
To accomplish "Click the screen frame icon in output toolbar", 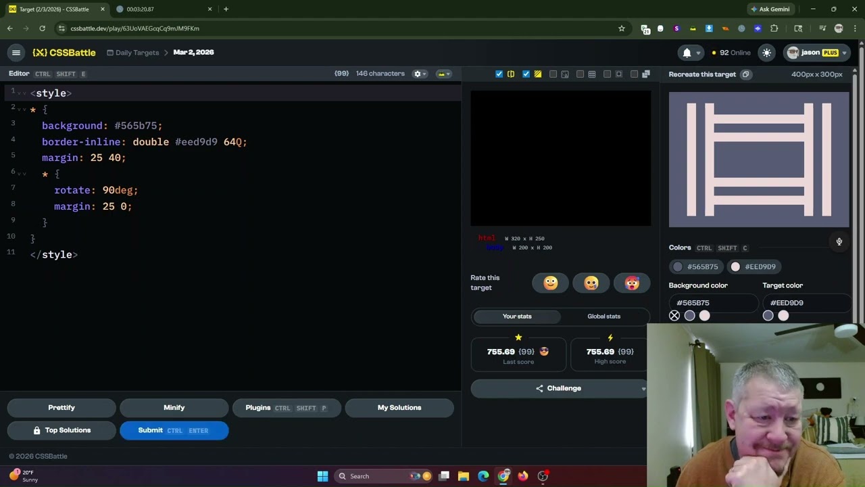I will tap(619, 74).
